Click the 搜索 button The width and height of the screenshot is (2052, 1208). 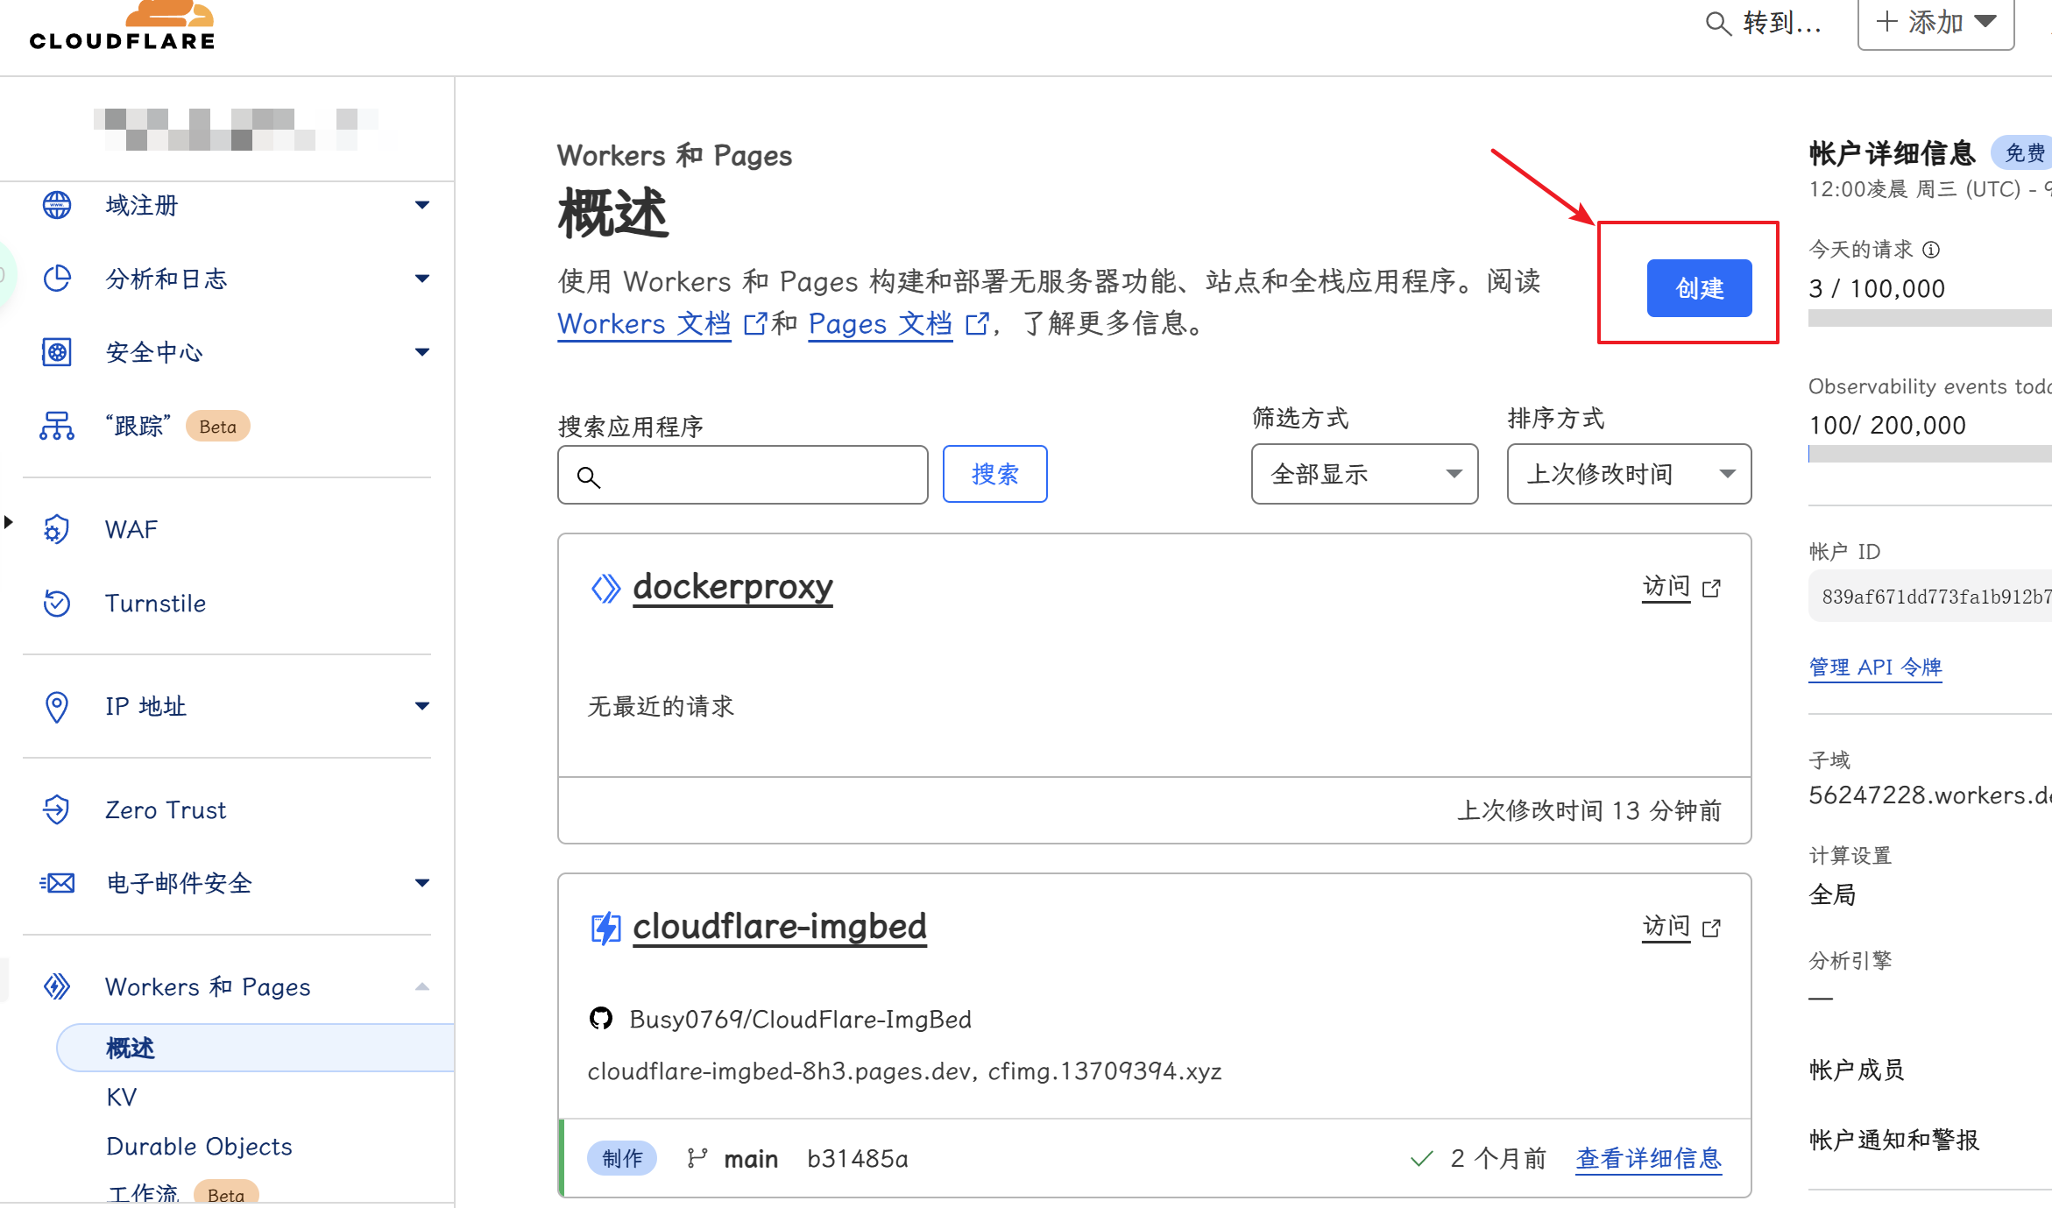(994, 474)
